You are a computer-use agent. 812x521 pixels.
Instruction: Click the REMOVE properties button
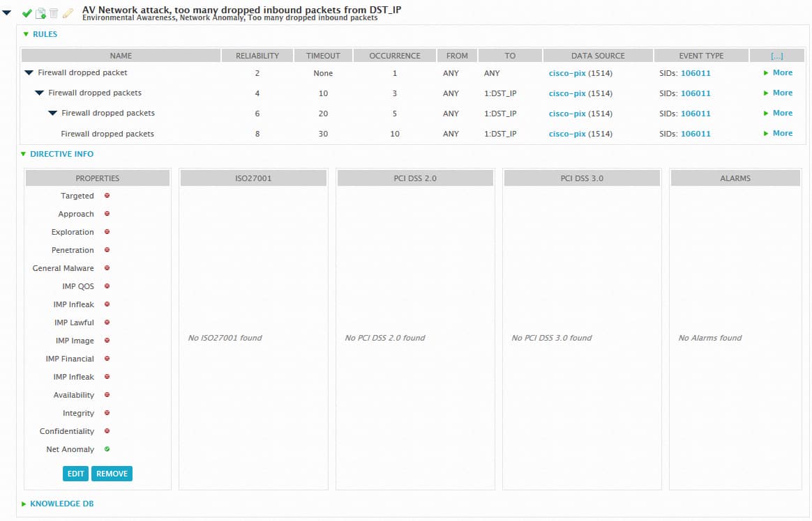pos(112,474)
